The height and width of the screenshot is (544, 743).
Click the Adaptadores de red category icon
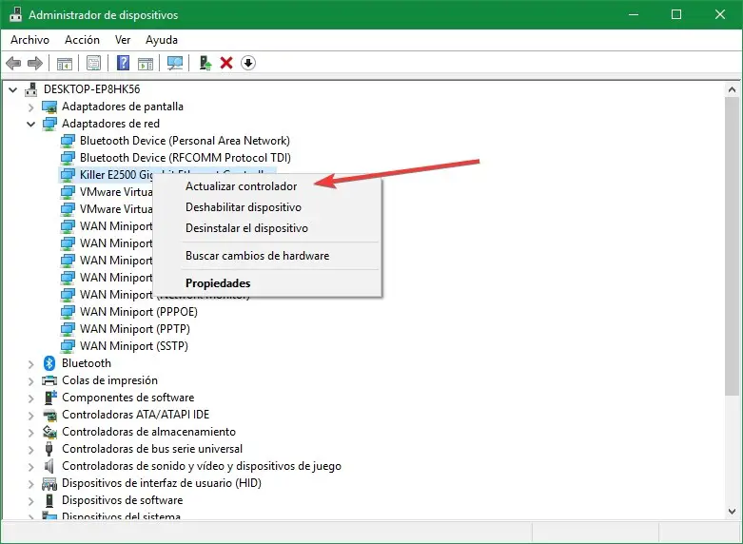pos(49,124)
